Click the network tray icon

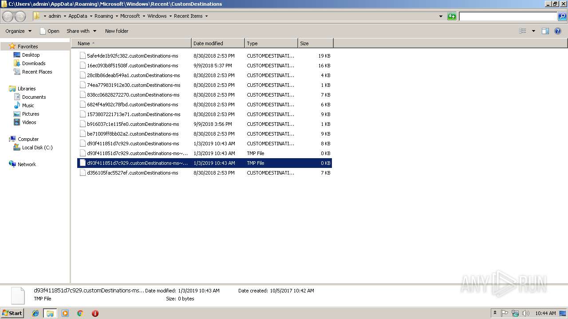[515, 313]
